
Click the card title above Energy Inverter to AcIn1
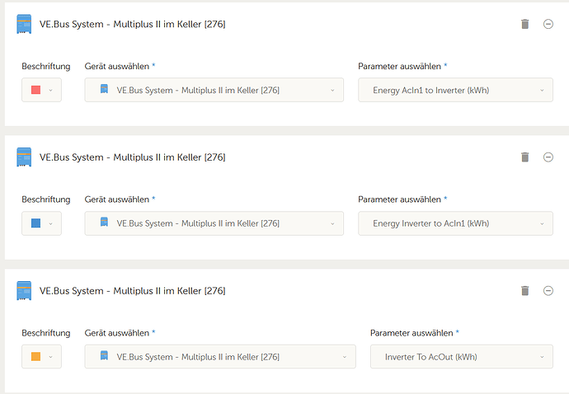133,157
